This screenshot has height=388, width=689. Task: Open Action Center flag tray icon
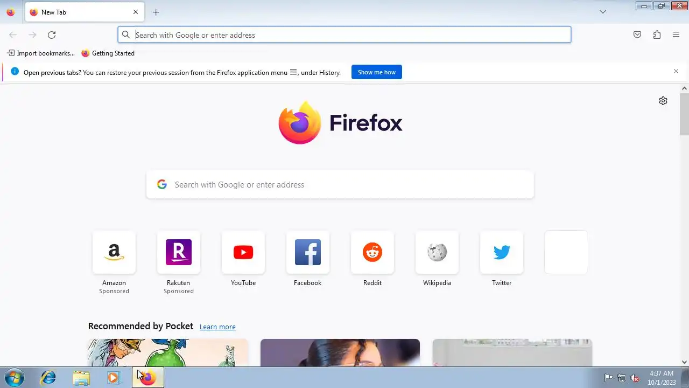click(608, 378)
